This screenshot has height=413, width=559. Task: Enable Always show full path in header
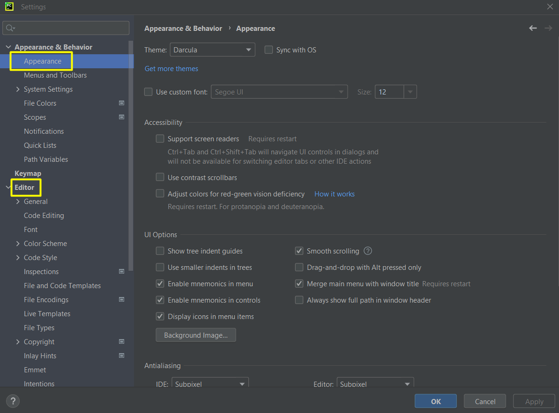click(x=299, y=300)
